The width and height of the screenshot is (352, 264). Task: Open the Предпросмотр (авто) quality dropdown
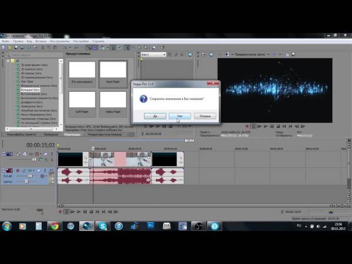tap(252, 54)
